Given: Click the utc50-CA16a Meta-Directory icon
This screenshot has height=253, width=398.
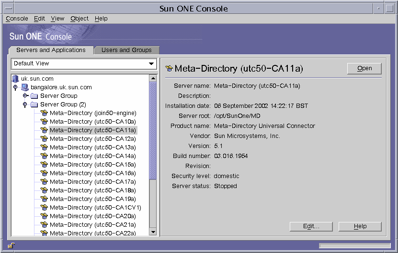Looking at the screenshot, I should pyautogui.click(x=44, y=173).
